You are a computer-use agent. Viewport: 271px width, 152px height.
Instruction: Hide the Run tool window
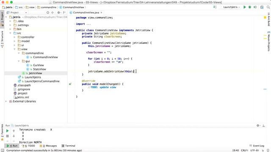click(264, 126)
